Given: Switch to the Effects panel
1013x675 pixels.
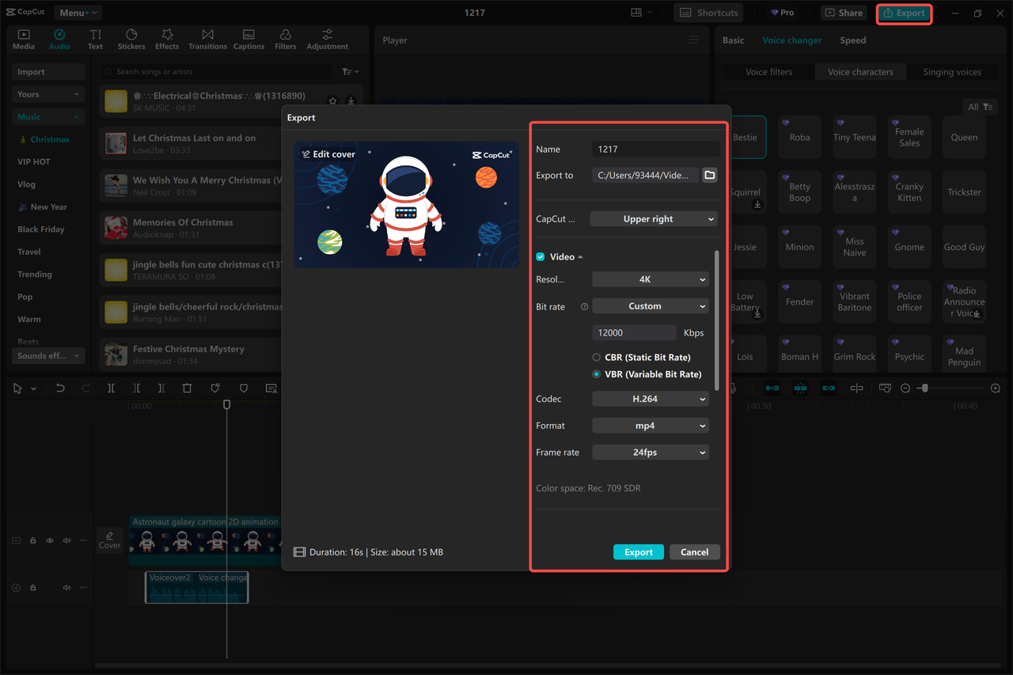Looking at the screenshot, I should tap(167, 38).
